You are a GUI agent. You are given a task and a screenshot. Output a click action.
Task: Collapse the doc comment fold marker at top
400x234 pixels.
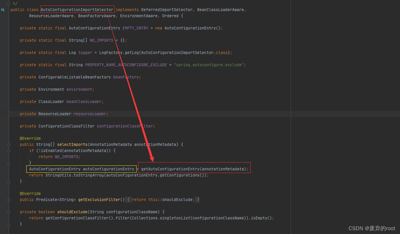[9, 4]
